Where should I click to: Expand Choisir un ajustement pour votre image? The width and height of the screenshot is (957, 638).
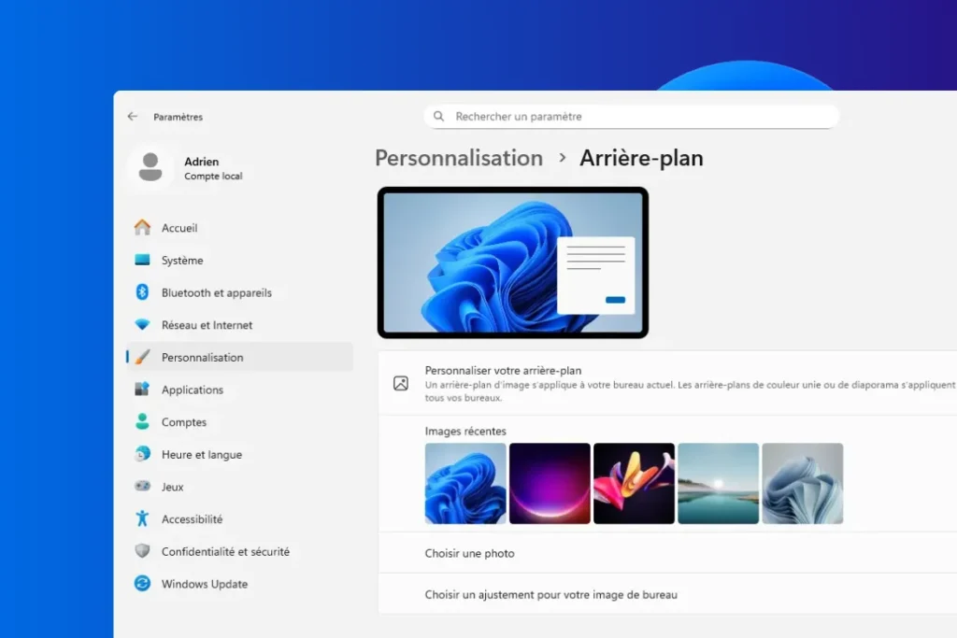[x=654, y=594]
